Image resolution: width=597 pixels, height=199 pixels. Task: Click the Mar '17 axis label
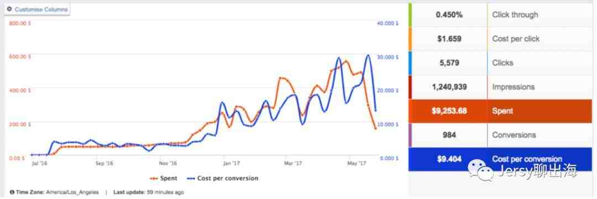click(293, 164)
